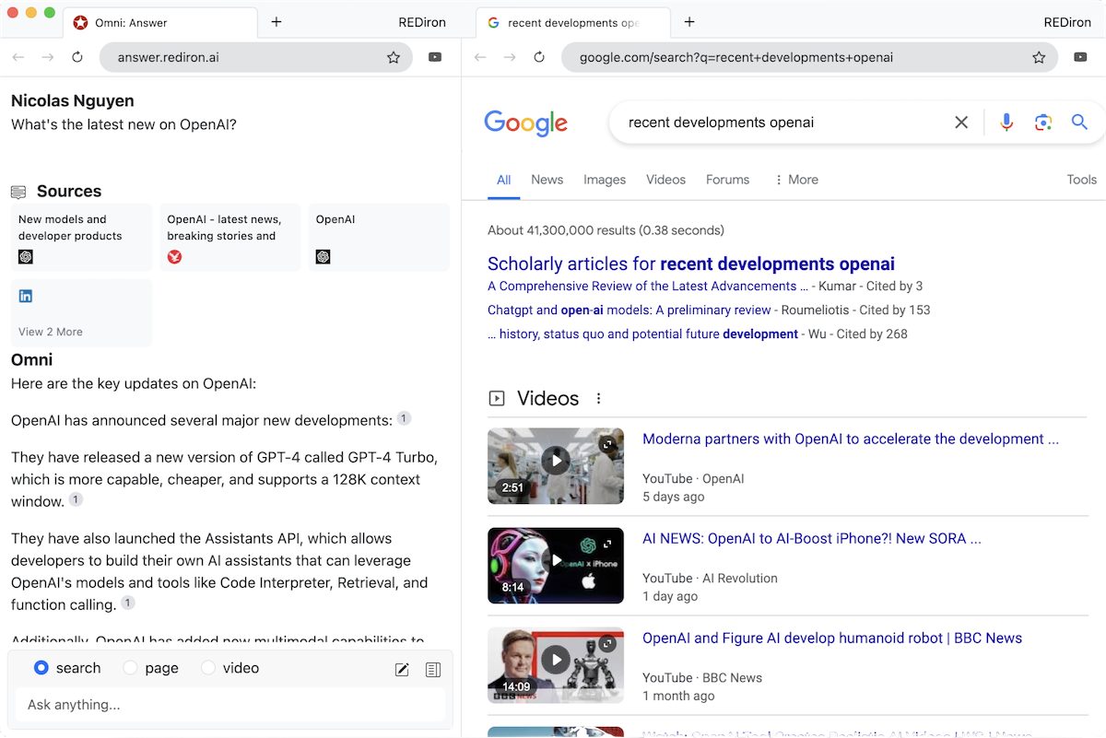1106x738 pixels.
Task: Click citation 1 after GPT-4 Turbo paragraph
Action: coord(76,499)
